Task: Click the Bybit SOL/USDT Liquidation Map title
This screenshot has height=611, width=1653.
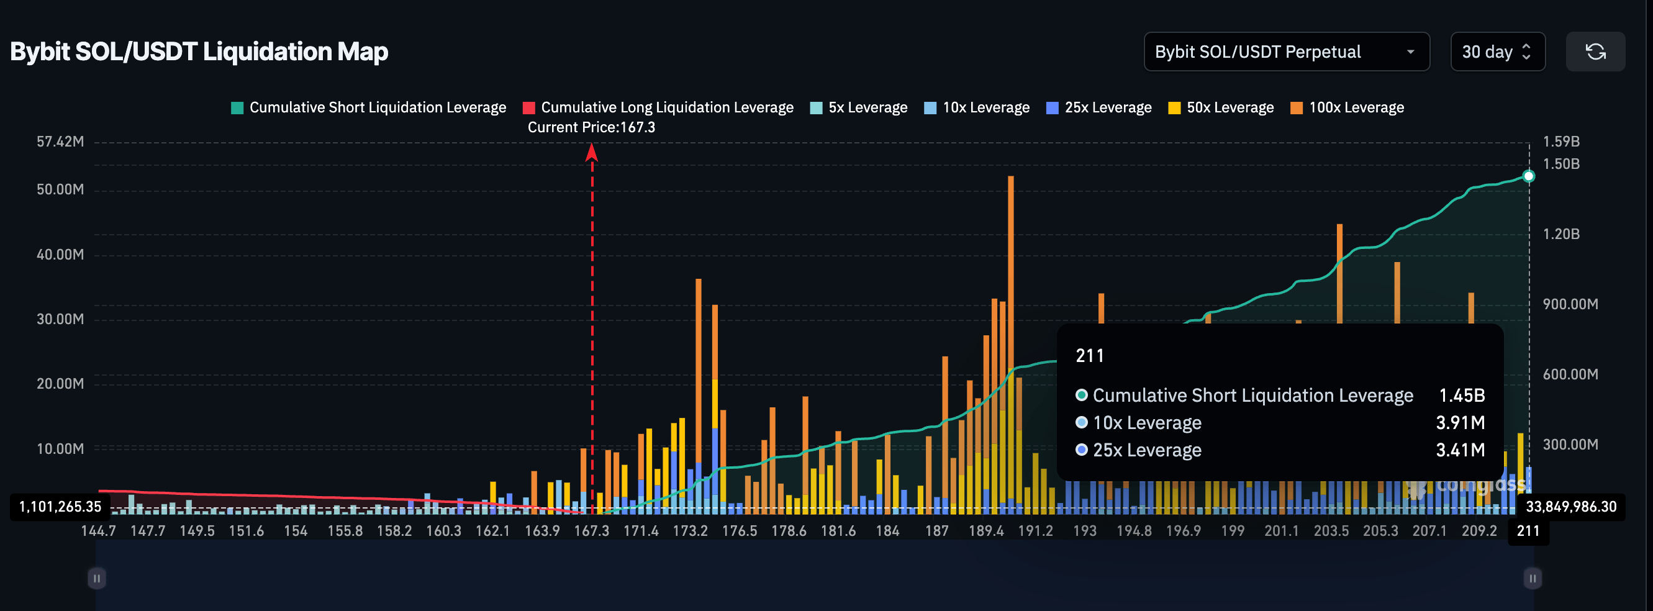Action: (199, 52)
